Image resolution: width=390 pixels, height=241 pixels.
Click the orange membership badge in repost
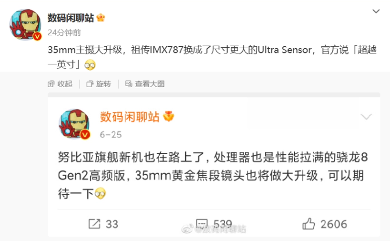[169, 116]
